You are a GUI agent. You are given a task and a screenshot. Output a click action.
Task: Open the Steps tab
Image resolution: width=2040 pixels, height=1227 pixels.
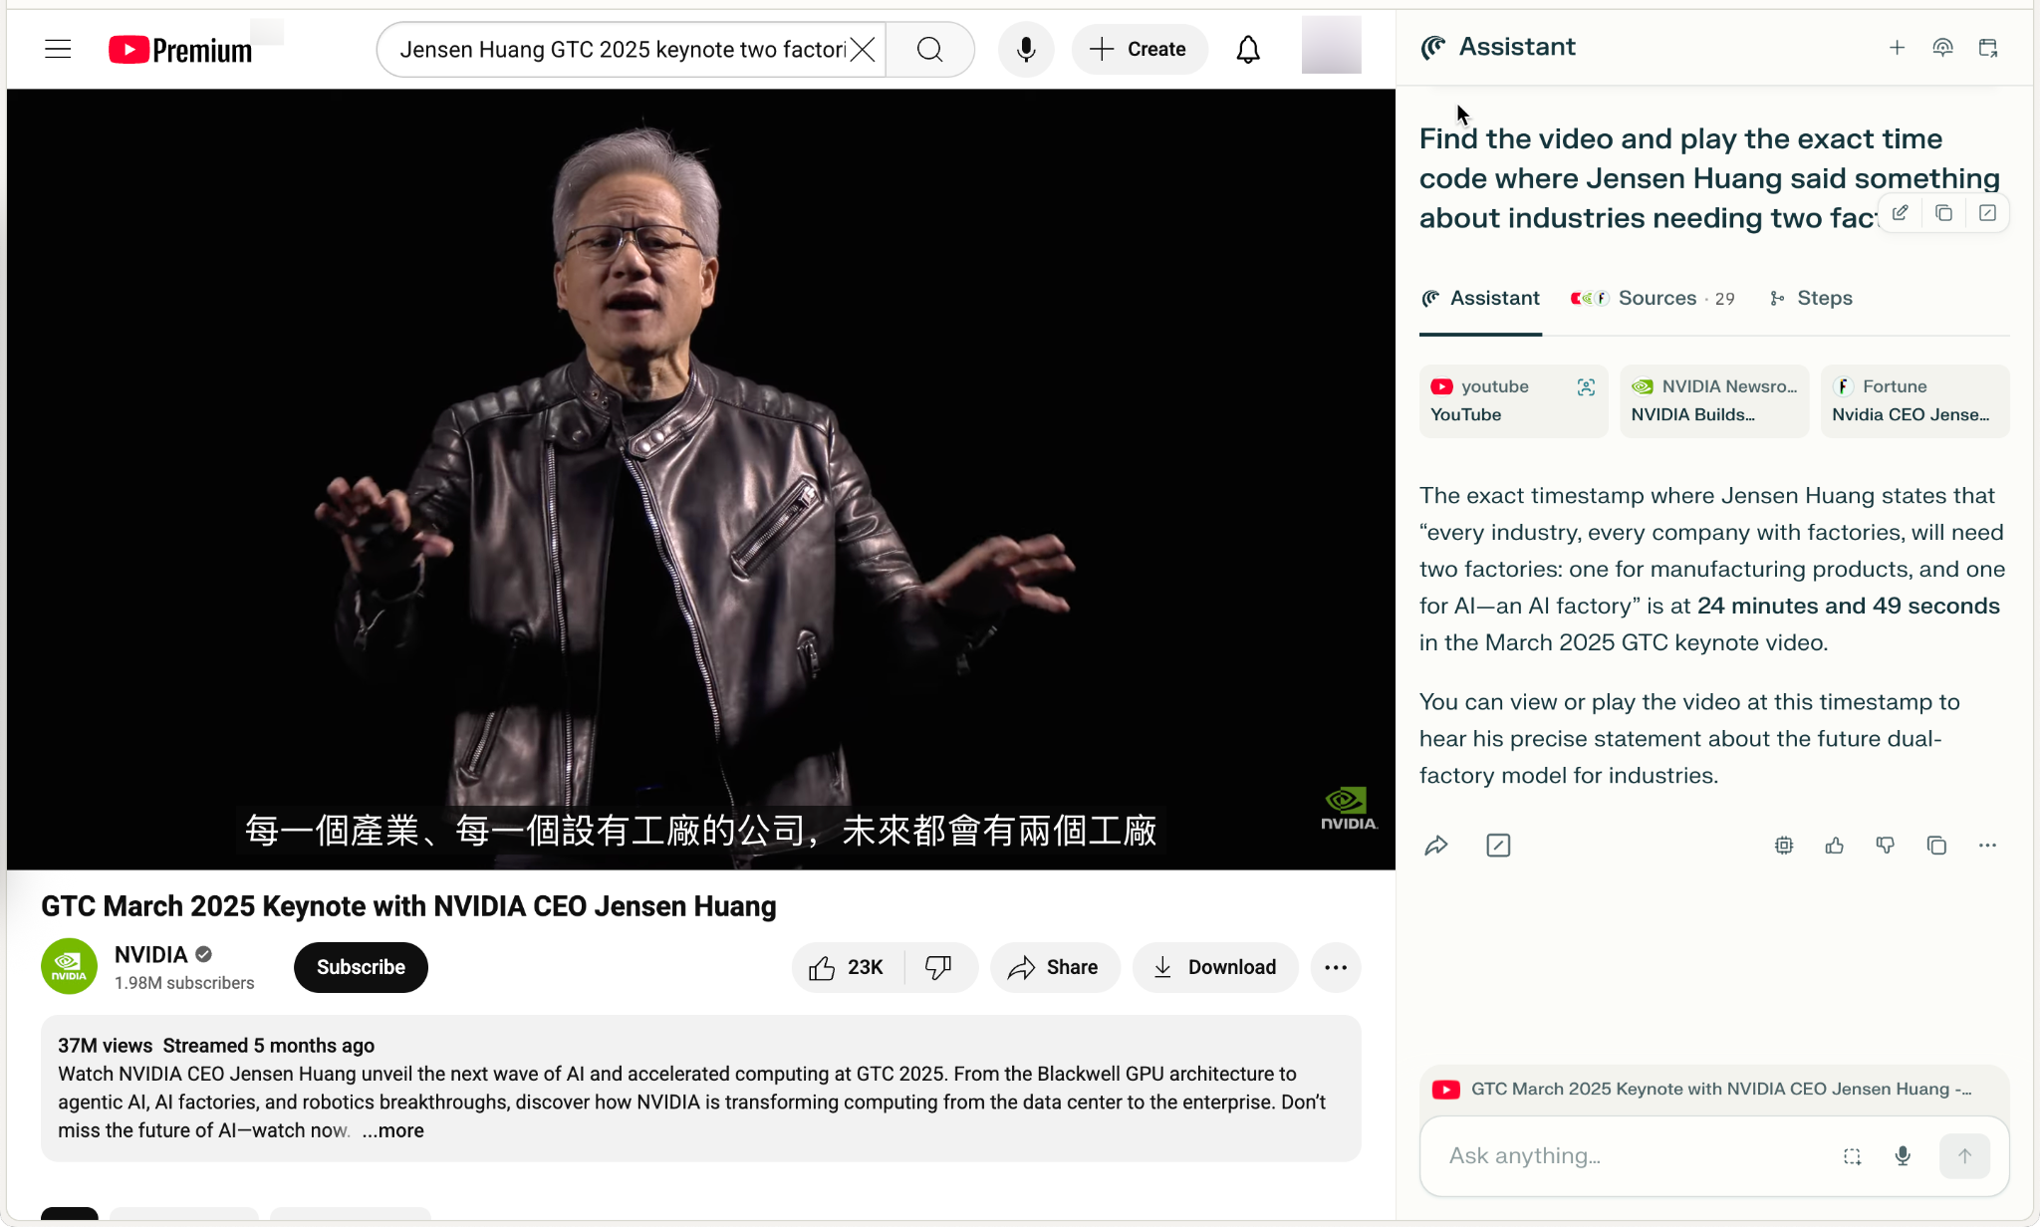click(x=1811, y=298)
